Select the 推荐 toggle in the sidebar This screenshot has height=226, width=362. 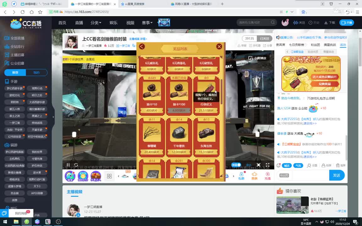[x=15, y=73]
